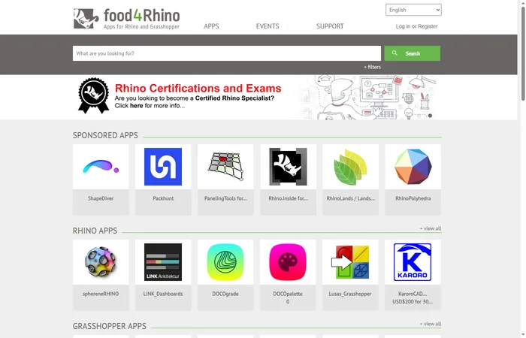Screen dimensions: 526x338
Task: Click the DOCOgrade label
Action: [x=225, y=294]
